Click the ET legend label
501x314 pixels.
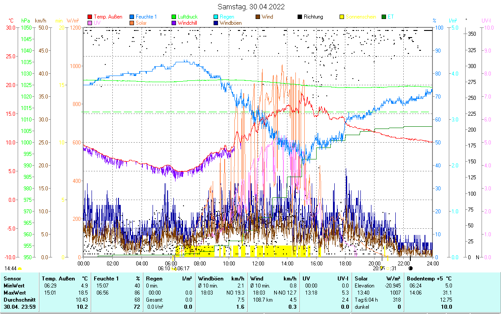[x=390, y=17]
